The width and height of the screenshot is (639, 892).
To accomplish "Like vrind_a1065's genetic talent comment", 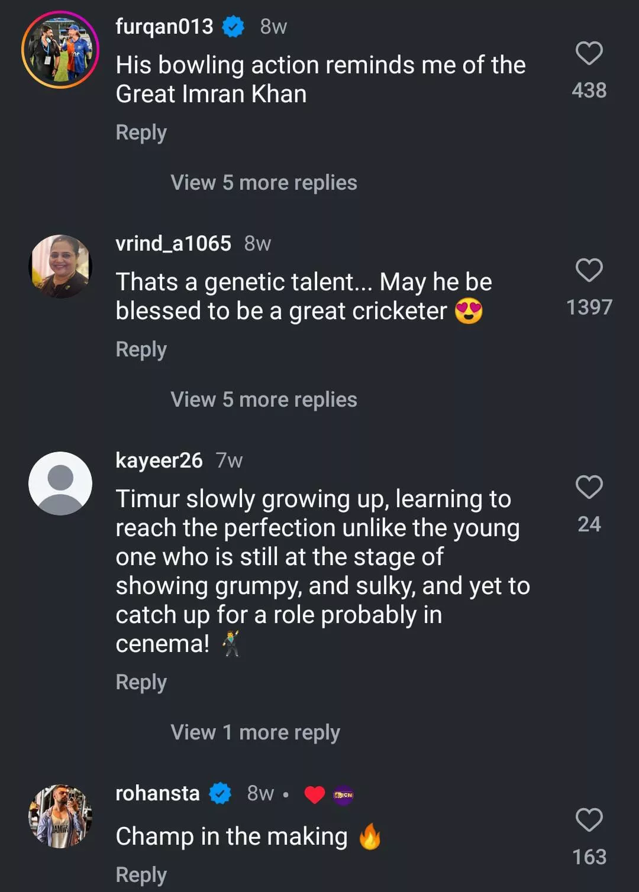I will pos(589,271).
